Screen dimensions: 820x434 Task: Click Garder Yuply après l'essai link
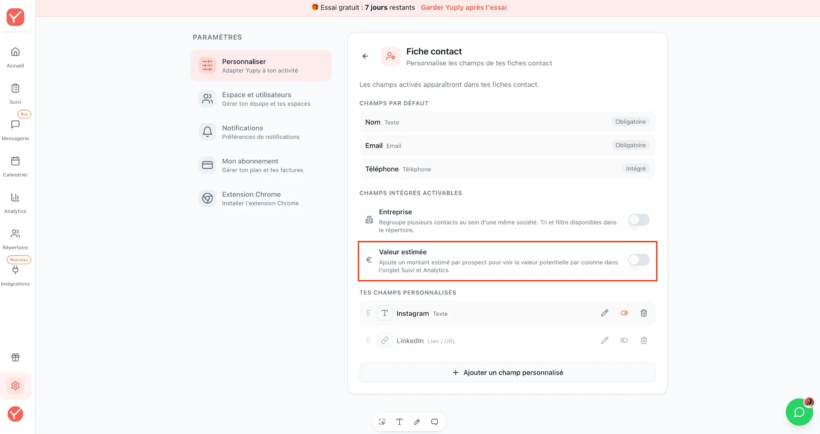[x=464, y=7]
